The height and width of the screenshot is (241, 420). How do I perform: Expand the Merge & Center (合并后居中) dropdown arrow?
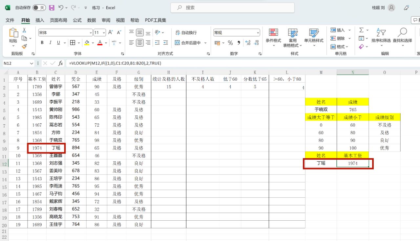click(x=205, y=43)
